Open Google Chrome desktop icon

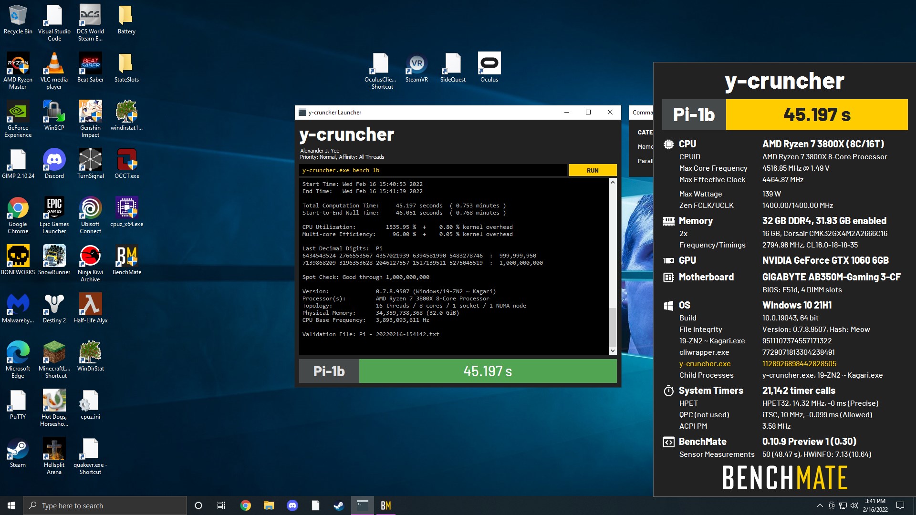coord(18,216)
